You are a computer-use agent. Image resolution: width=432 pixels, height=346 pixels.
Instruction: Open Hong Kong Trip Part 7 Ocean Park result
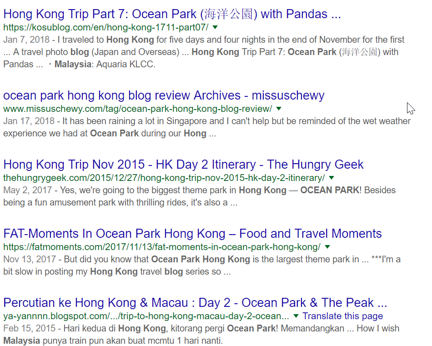click(172, 14)
